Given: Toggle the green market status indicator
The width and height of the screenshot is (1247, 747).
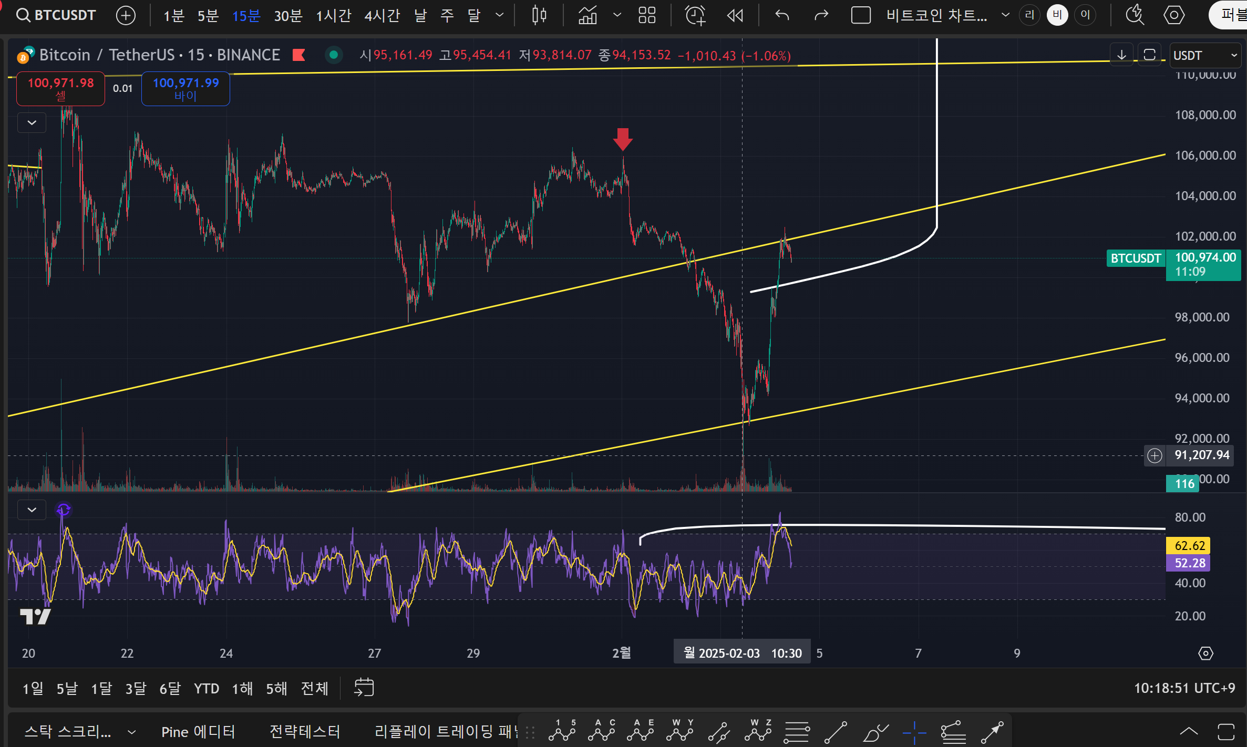Looking at the screenshot, I should [x=333, y=55].
